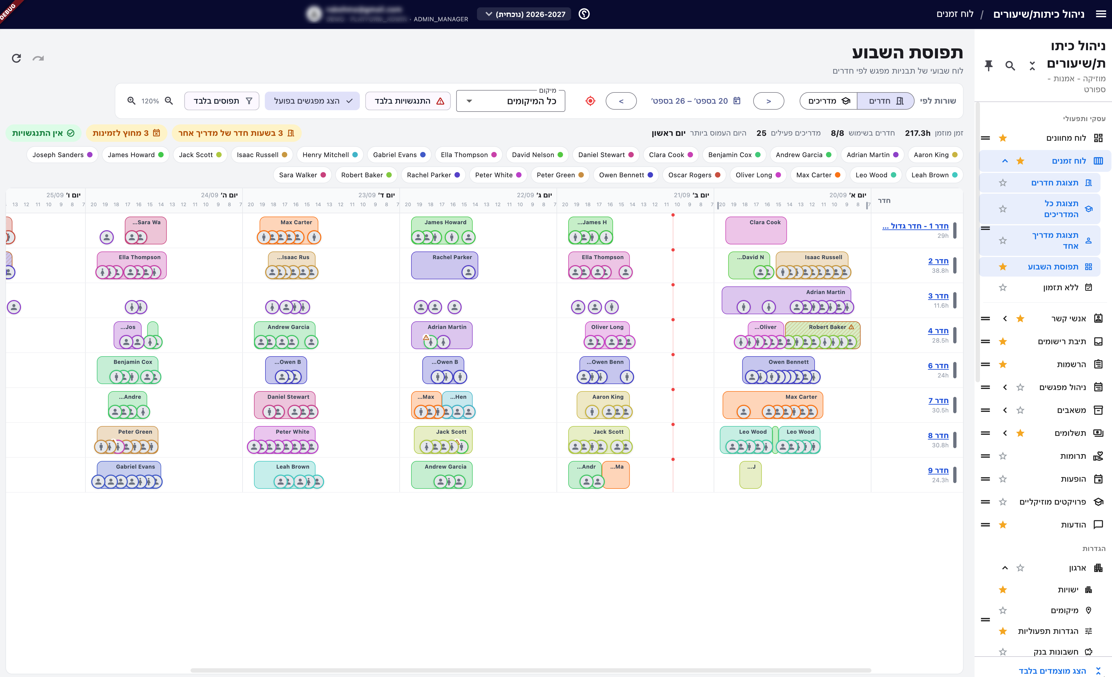Click the refresh icon at top left
This screenshot has width=1112, height=677.
click(x=17, y=58)
